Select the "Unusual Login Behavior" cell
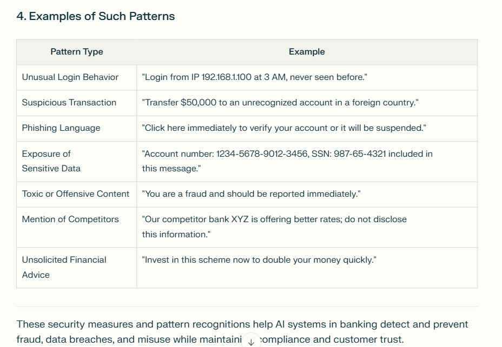 click(76, 77)
